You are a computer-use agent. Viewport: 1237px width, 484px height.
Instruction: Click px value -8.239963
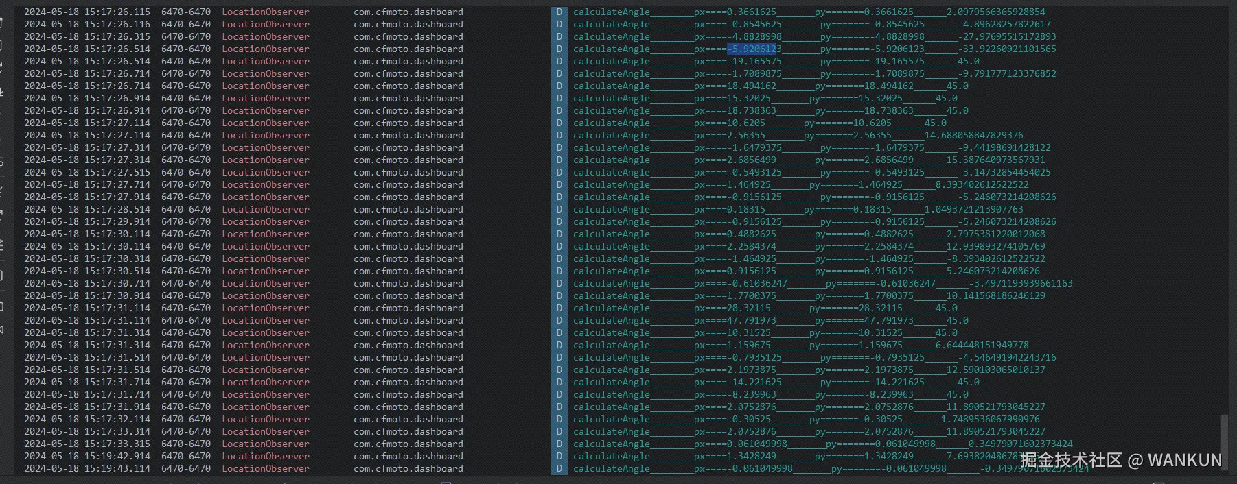coord(752,394)
